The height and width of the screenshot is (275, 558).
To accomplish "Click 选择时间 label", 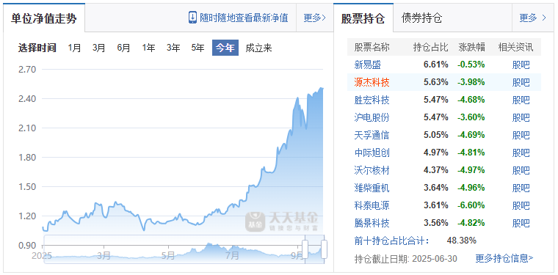I will click(x=37, y=48).
